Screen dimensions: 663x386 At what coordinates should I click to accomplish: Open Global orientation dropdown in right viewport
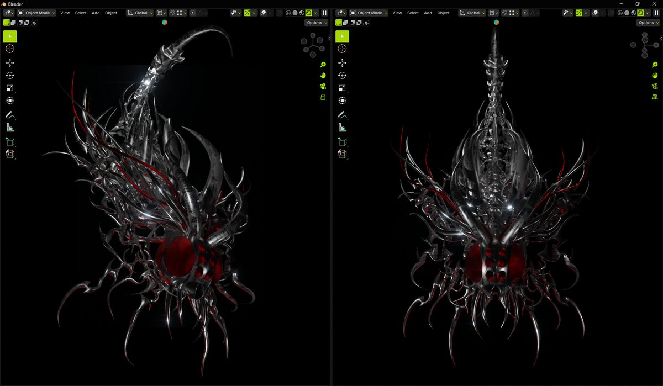(x=472, y=13)
